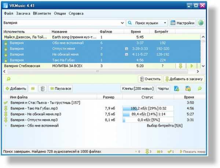Click progress bar showing 29%

(148, 108)
